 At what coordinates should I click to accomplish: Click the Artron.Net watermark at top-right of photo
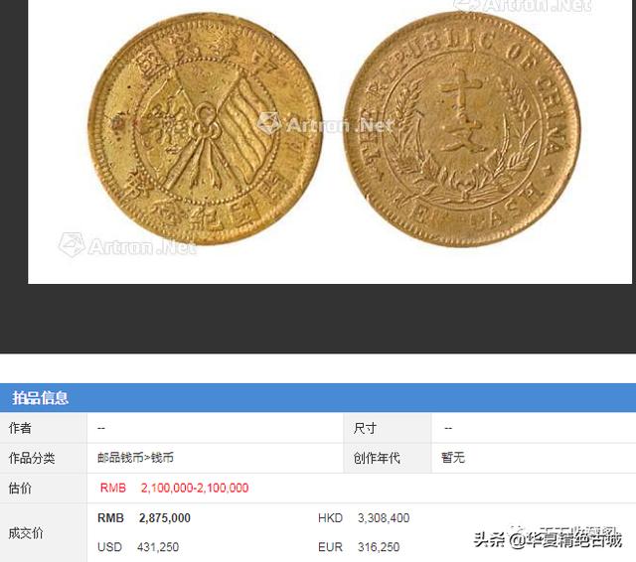pyautogui.click(x=523, y=5)
